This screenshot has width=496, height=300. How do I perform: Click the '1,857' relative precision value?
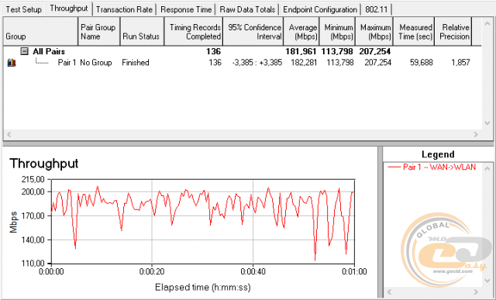point(460,63)
